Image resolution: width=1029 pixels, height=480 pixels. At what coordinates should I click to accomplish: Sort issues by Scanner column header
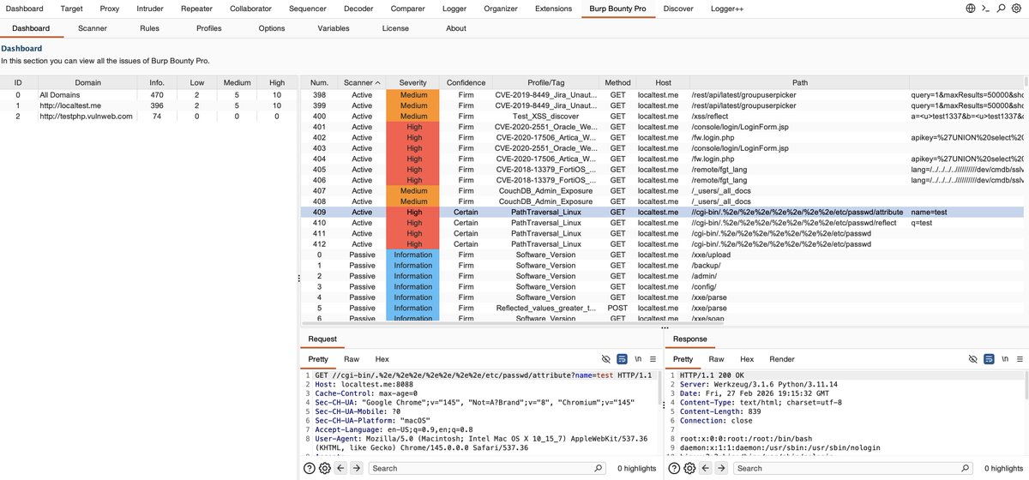(x=363, y=82)
